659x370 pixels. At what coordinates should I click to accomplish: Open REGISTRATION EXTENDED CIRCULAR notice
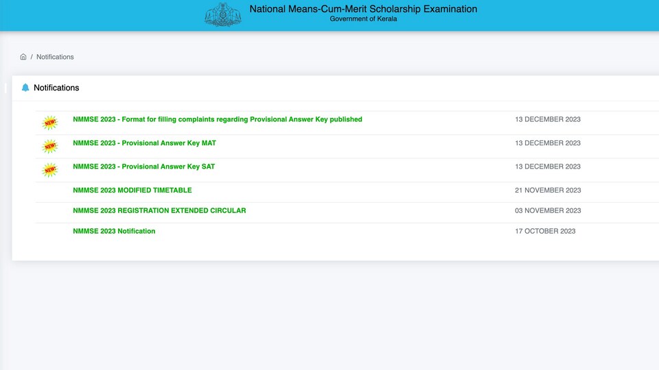tap(159, 210)
